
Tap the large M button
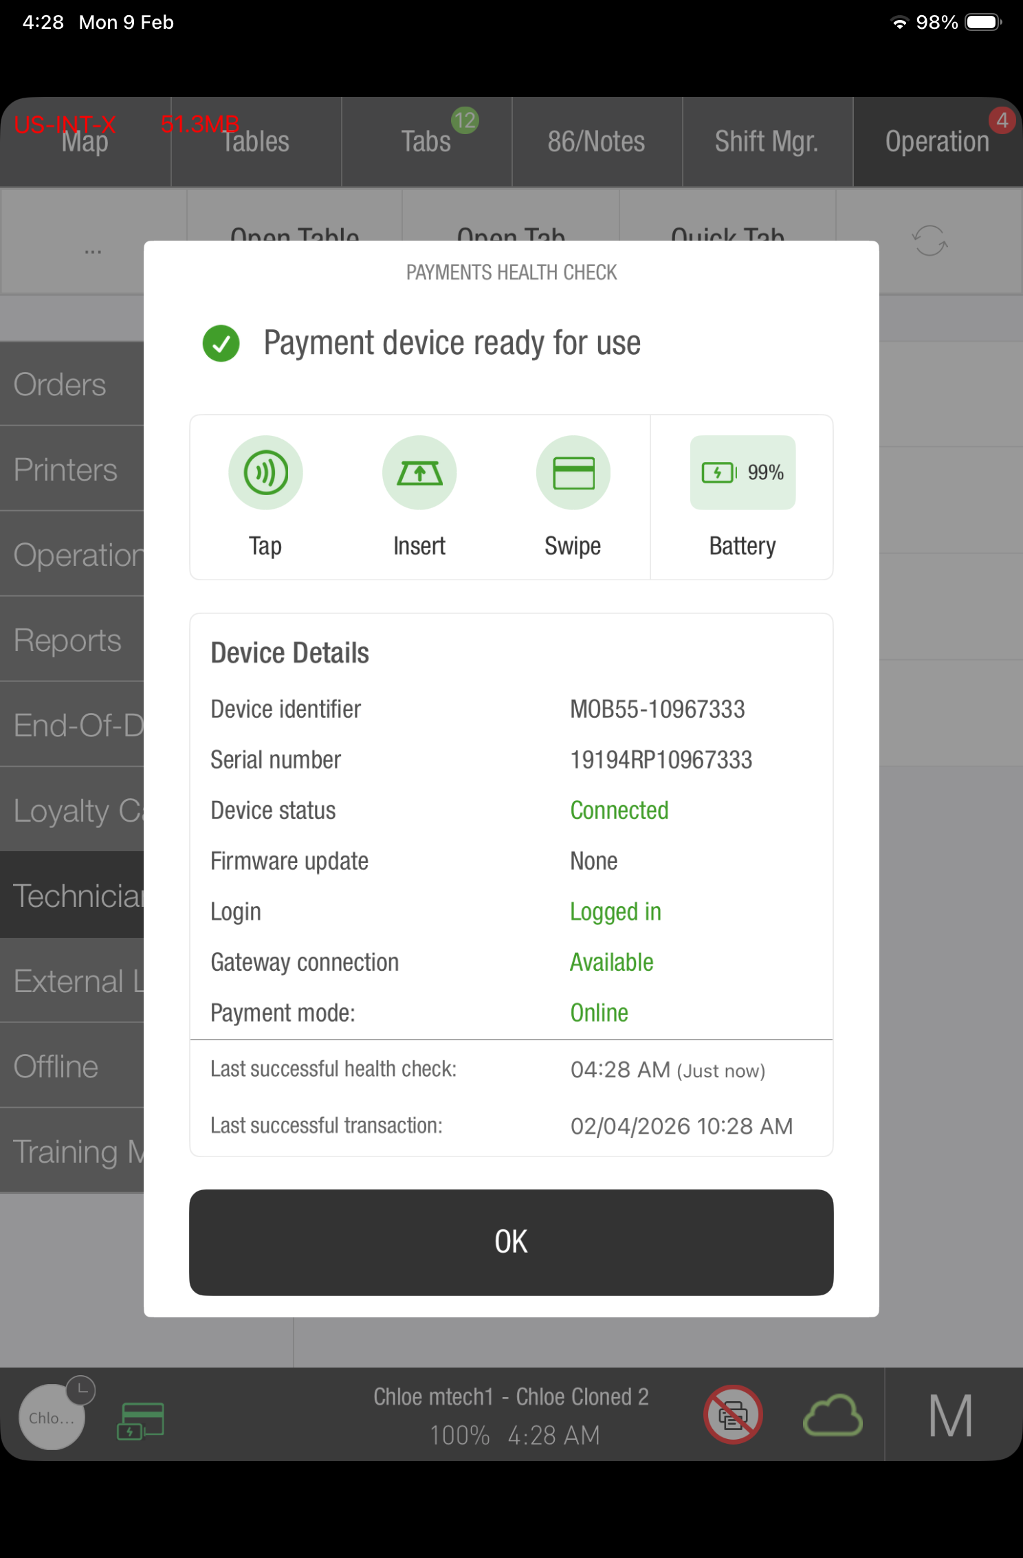(951, 1415)
